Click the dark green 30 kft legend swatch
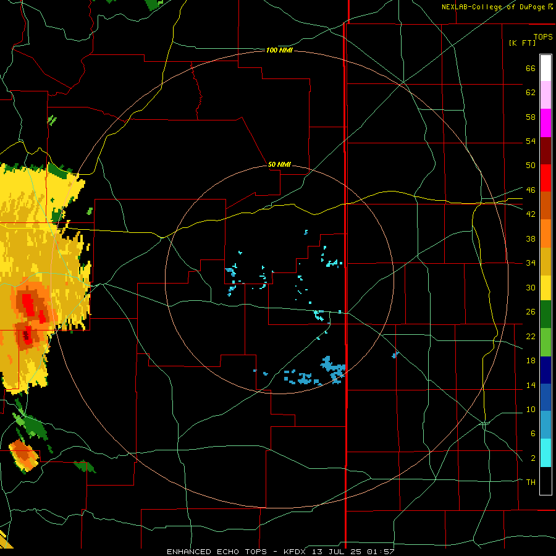This screenshot has width=556, height=556. point(545,314)
